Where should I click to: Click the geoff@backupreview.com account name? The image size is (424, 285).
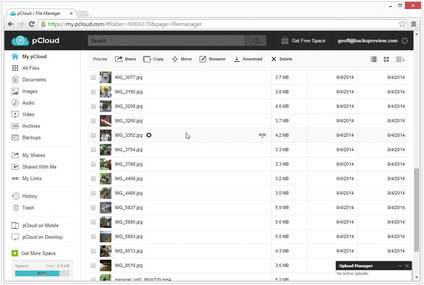(x=368, y=41)
